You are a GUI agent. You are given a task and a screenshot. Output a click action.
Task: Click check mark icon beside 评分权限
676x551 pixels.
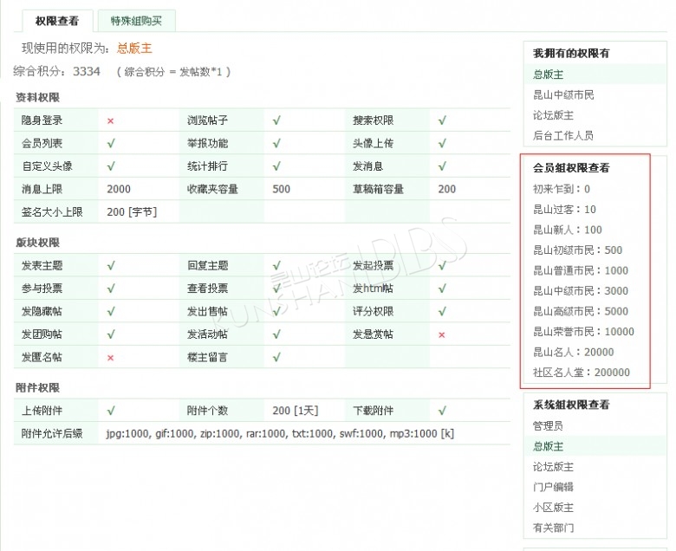click(x=442, y=312)
